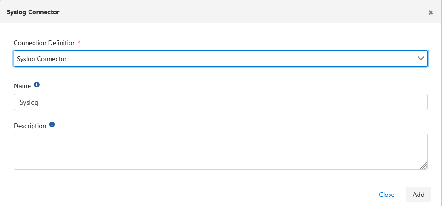Screen dimensions: 442x206
Task: Click the Name field label
Action: pyautogui.click(x=23, y=86)
